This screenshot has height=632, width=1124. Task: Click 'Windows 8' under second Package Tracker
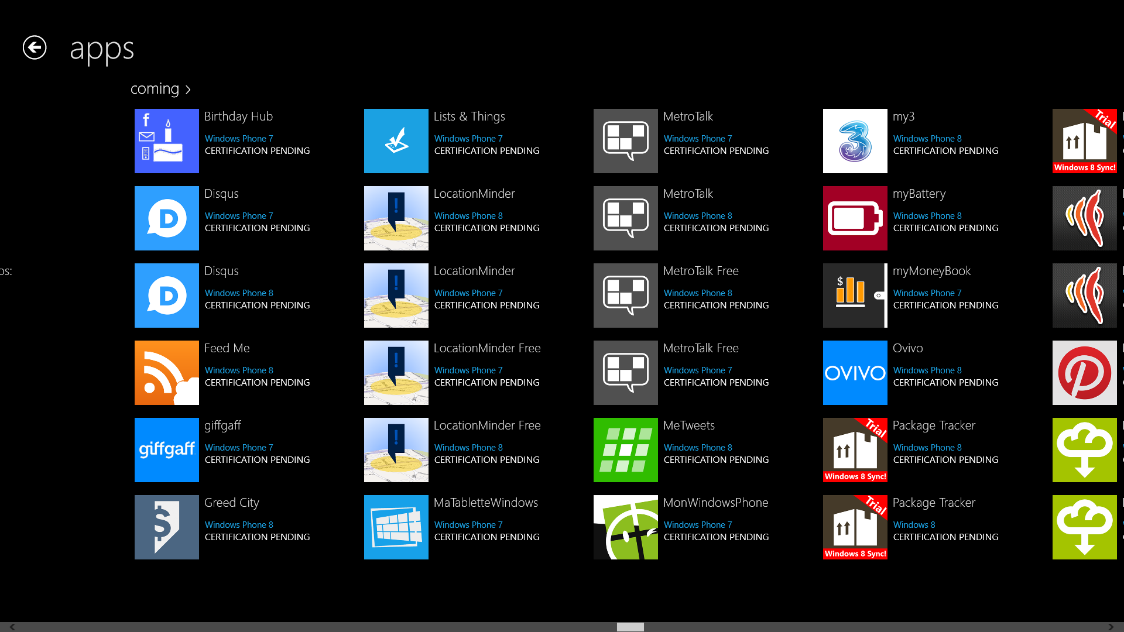coord(914,525)
